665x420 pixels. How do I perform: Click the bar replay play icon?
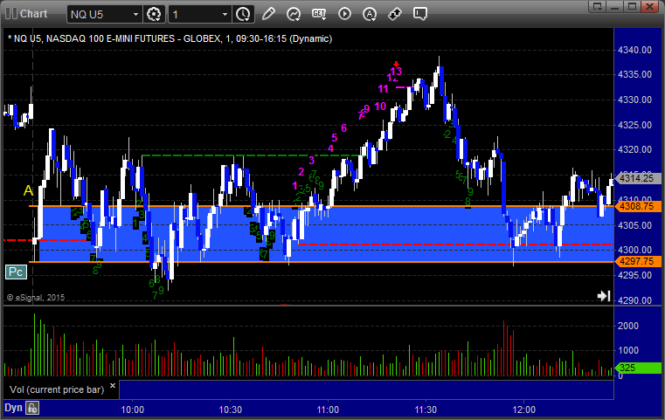(x=344, y=14)
